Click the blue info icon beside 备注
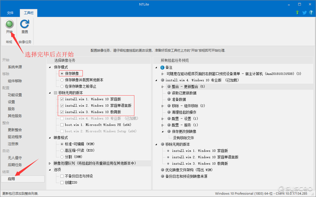The height and width of the screenshot is (197, 316). tap(162, 68)
